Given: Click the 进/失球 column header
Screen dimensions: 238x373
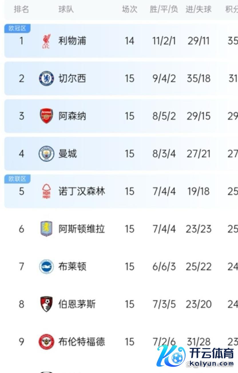Looking at the screenshot, I should [199, 9].
